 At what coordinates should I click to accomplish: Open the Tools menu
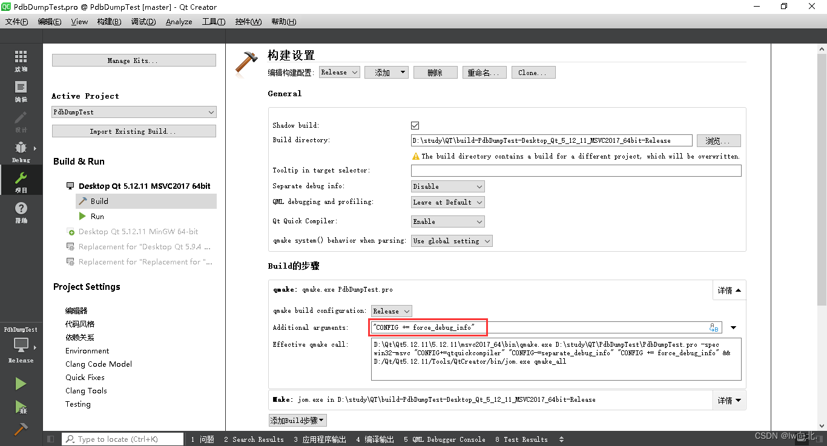(x=213, y=22)
